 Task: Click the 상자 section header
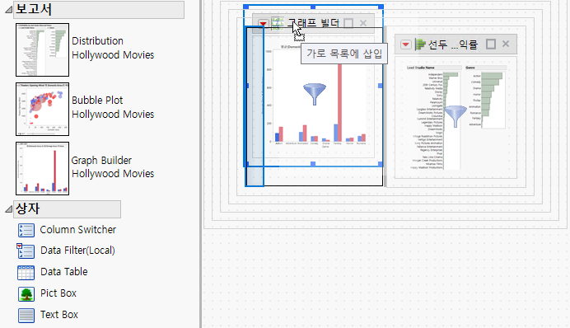tap(68, 209)
